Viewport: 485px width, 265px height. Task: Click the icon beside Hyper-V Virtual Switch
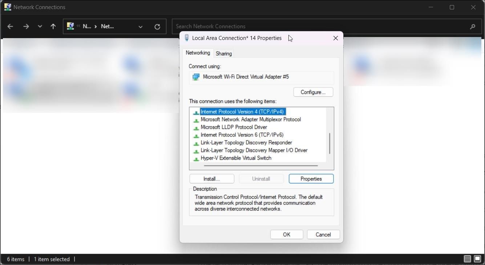pyautogui.click(x=196, y=158)
